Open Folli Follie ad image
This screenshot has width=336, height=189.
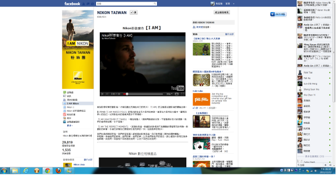tap(202, 99)
